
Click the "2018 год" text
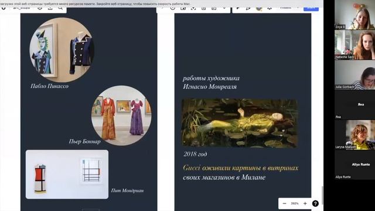195,154
